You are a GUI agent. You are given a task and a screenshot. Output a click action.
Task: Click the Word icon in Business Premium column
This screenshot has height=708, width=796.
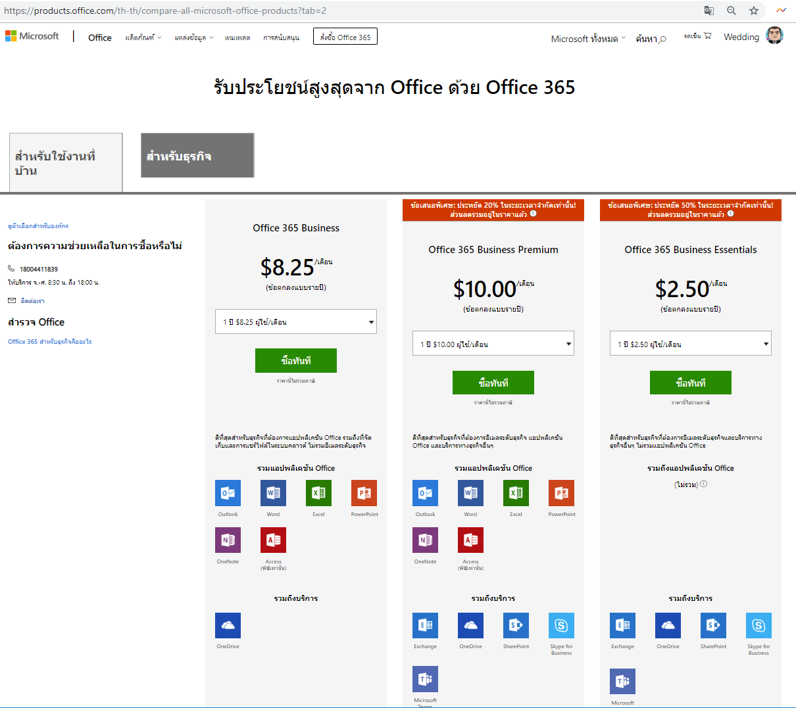click(470, 493)
